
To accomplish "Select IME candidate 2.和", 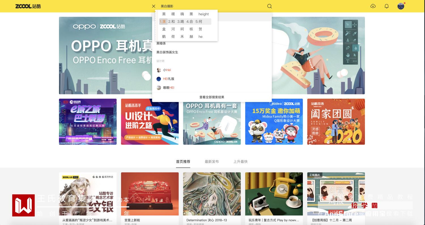I will [x=171, y=21].
